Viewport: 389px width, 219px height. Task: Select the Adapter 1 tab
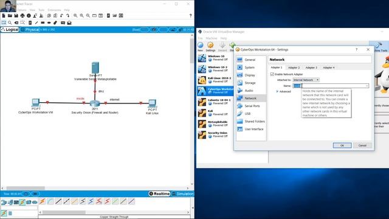[277, 68]
